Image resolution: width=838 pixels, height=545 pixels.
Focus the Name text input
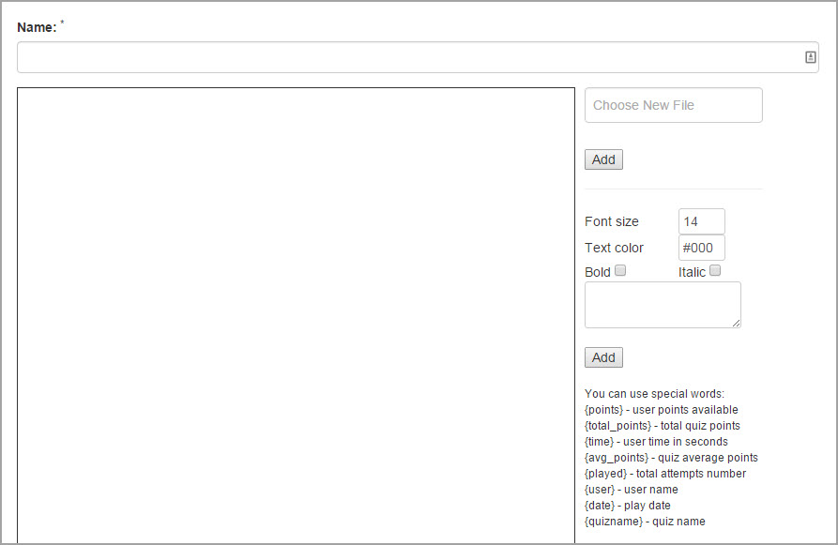pyautogui.click(x=418, y=57)
